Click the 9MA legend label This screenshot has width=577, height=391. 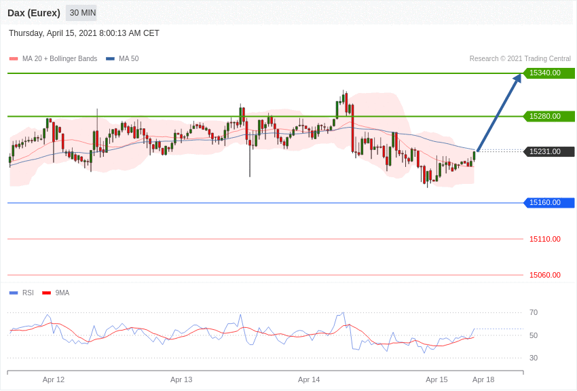point(62,293)
